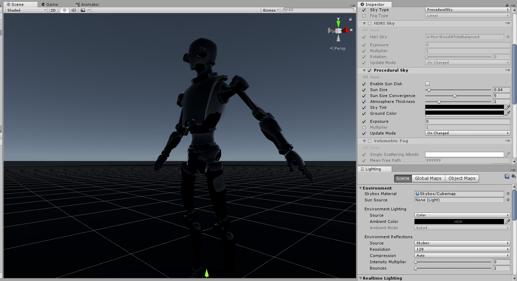Viewport: 517px width, 281px height.
Task: Click the Ground Color eyedropper
Action: tap(508, 113)
